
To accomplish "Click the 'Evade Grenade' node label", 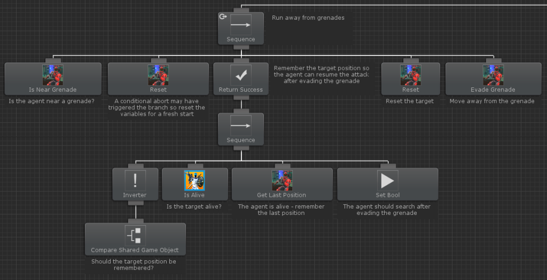I will (x=493, y=90).
